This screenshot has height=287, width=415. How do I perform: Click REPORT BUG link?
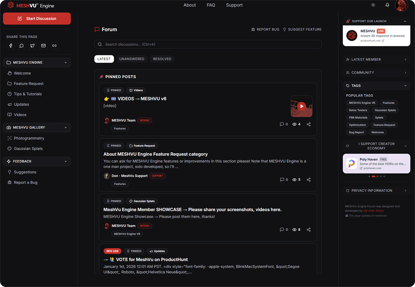coord(265,30)
